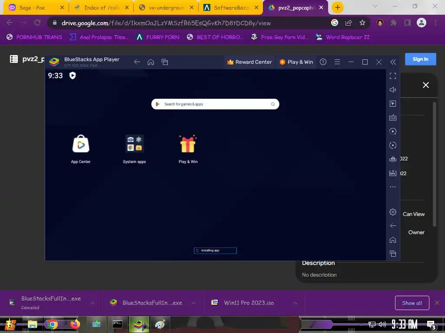Open the macro manager icon in sidebar
This screenshot has height=333, width=445.
393,159
